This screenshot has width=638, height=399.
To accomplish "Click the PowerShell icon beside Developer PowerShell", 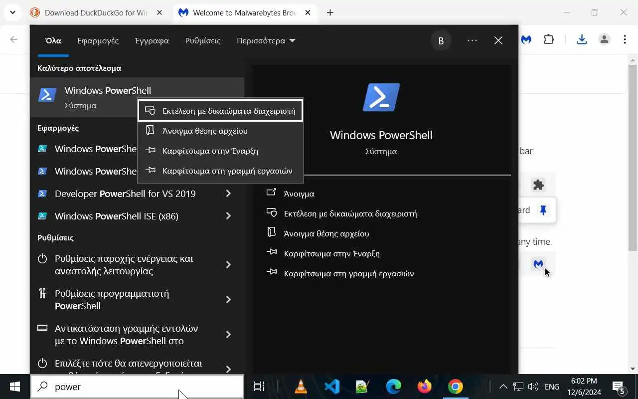I will (42, 194).
